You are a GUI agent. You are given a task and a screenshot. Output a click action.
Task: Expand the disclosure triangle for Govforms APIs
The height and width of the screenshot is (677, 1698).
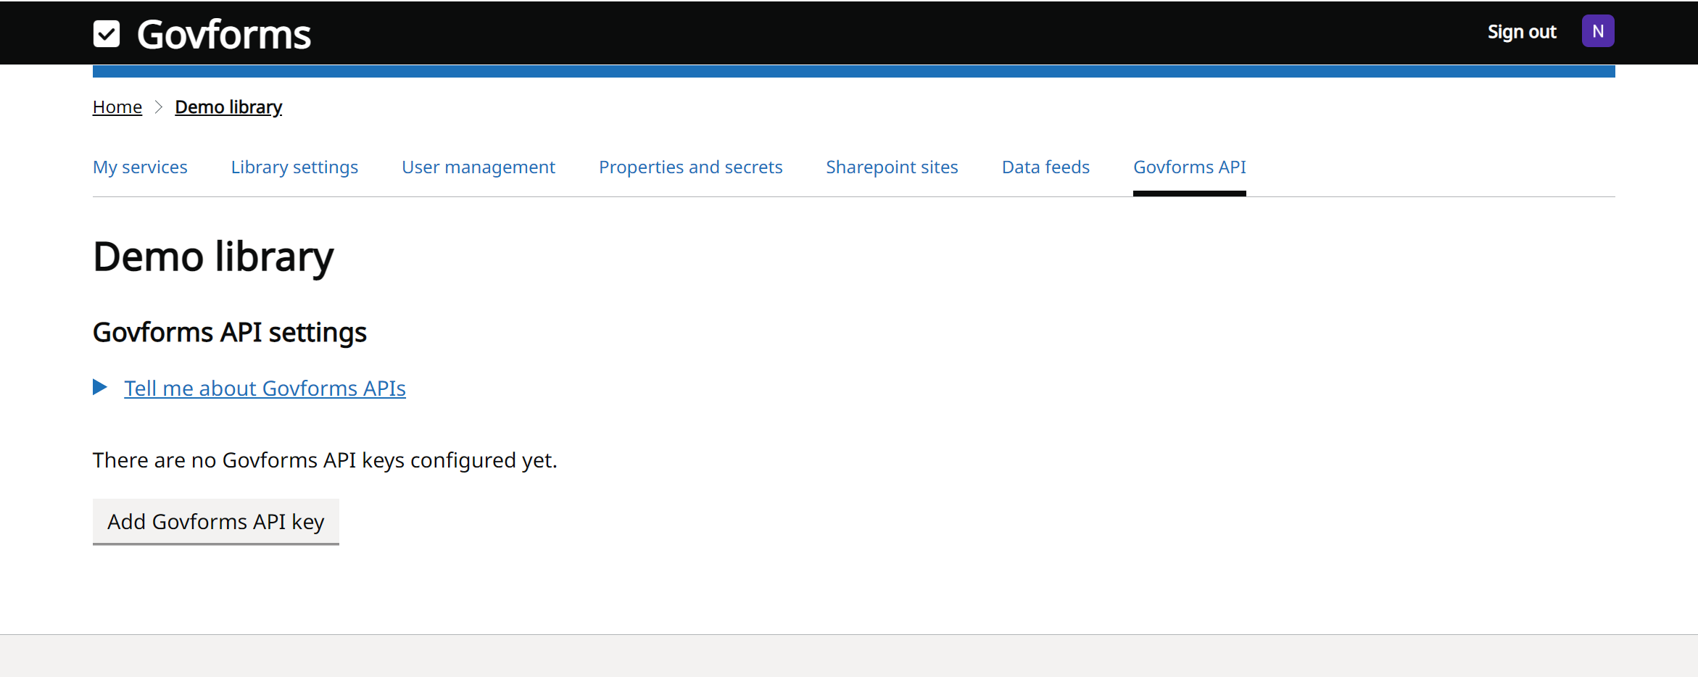pos(100,388)
